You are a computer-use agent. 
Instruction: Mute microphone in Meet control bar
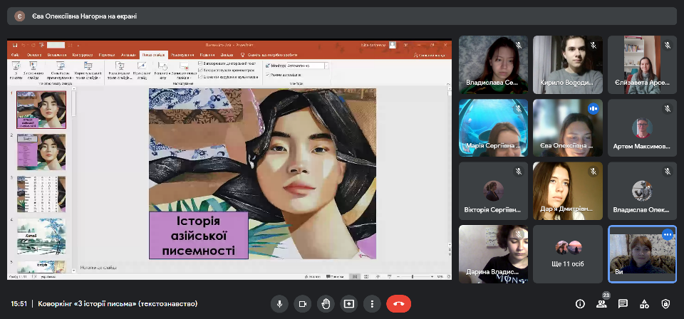(279, 304)
